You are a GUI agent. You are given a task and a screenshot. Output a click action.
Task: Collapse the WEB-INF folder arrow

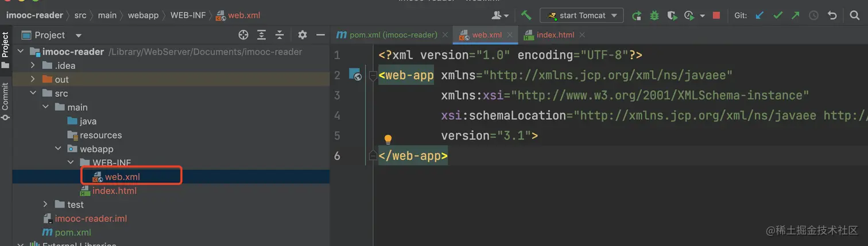click(71, 163)
